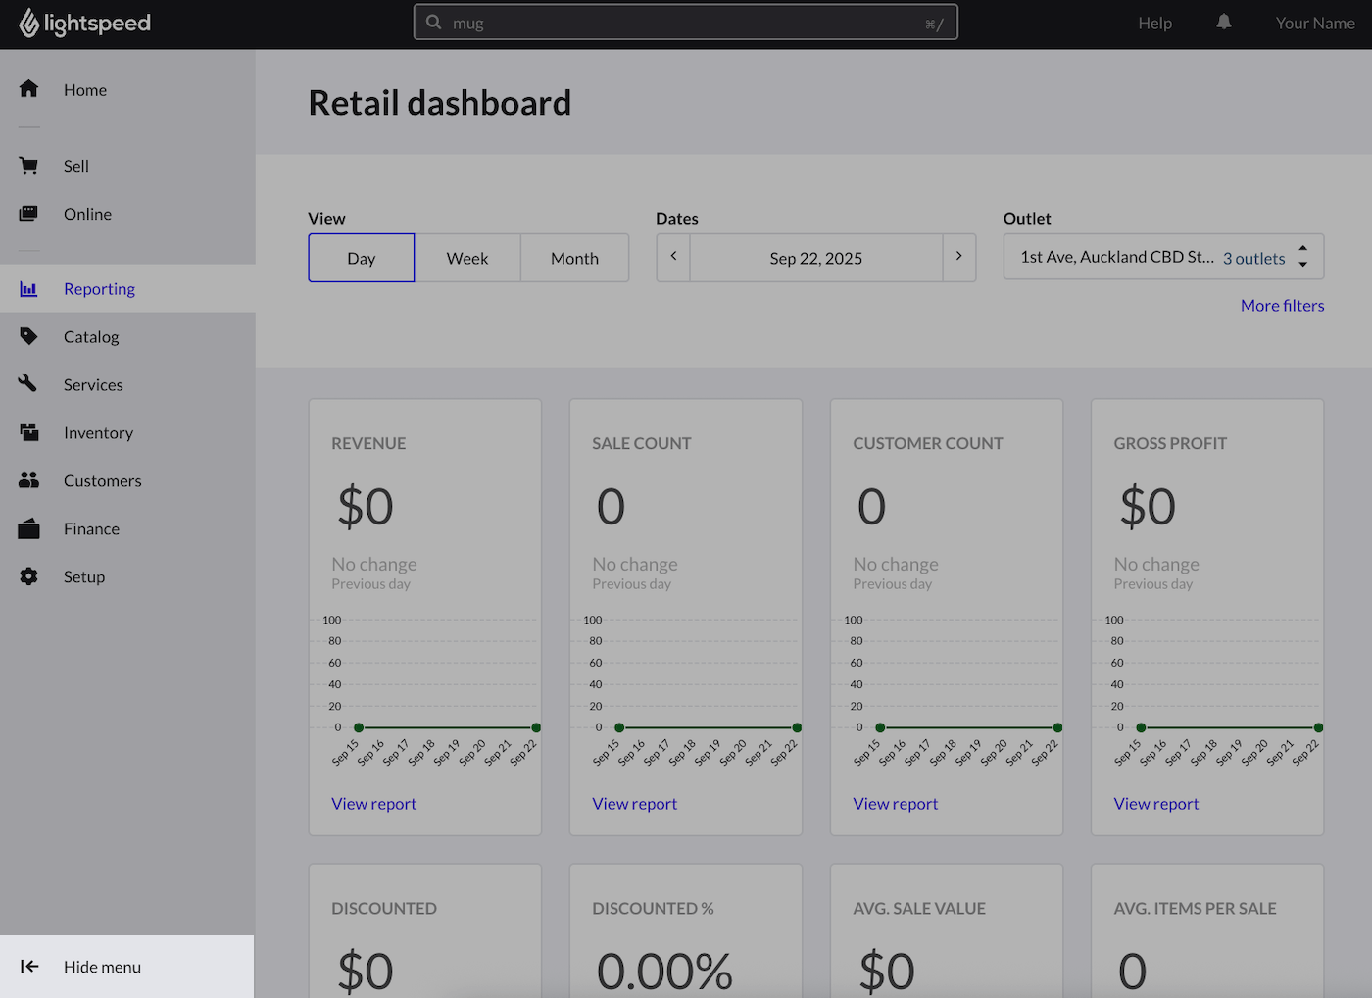Click the Finance icon

[x=29, y=528]
